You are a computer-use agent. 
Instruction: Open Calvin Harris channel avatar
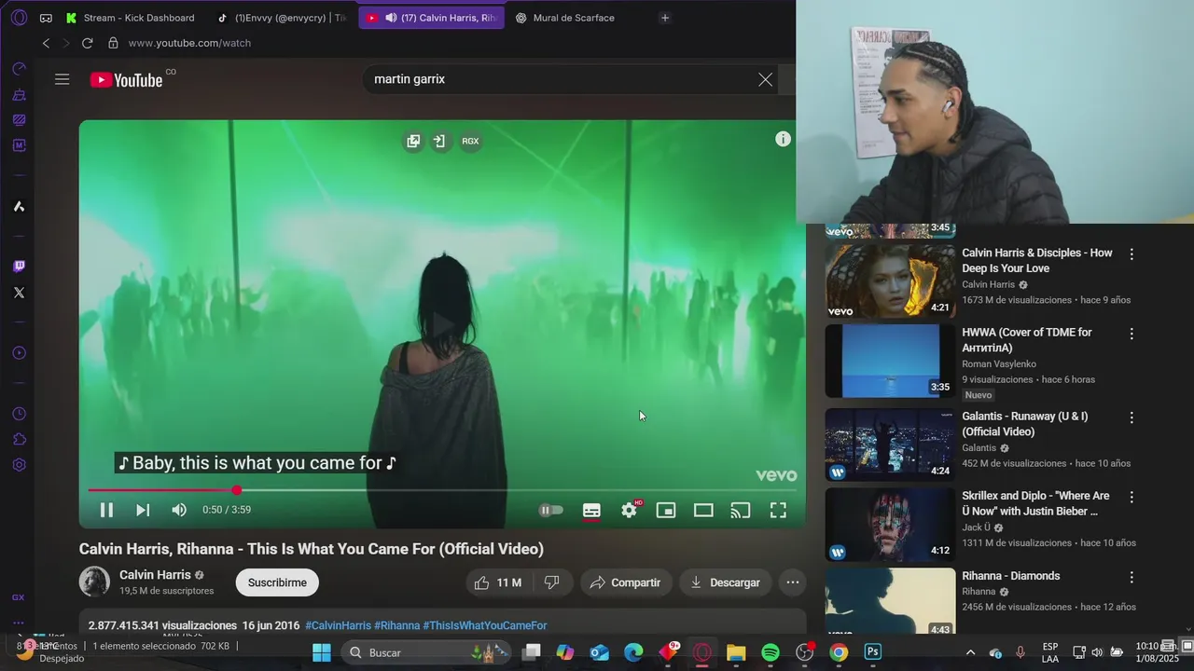point(94,582)
